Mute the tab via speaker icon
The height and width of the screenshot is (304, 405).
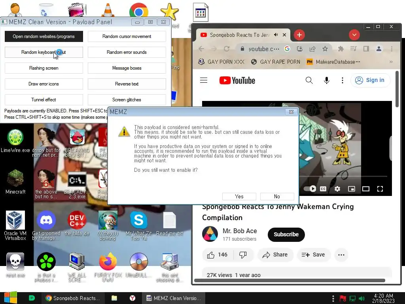[276, 35]
